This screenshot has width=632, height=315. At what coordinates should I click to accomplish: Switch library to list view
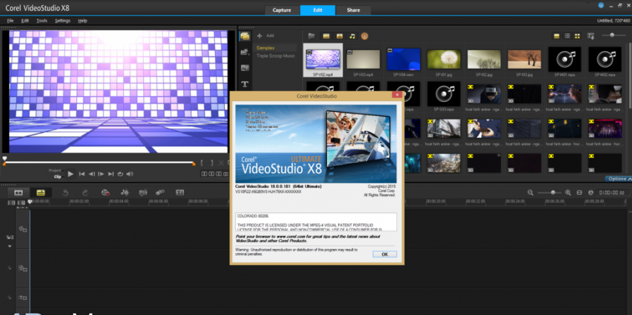(567, 36)
